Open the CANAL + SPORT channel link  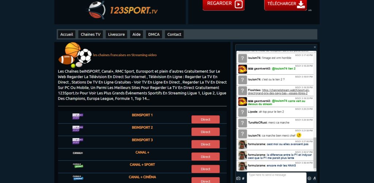pyautogui.click(x=142, y=165)
